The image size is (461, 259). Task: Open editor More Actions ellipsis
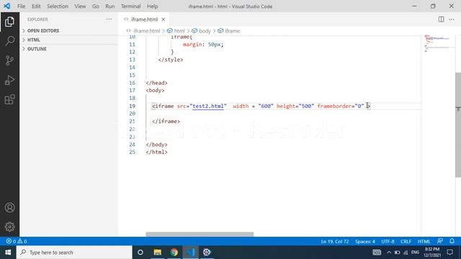pyautogui.click(x=452, y=19)
